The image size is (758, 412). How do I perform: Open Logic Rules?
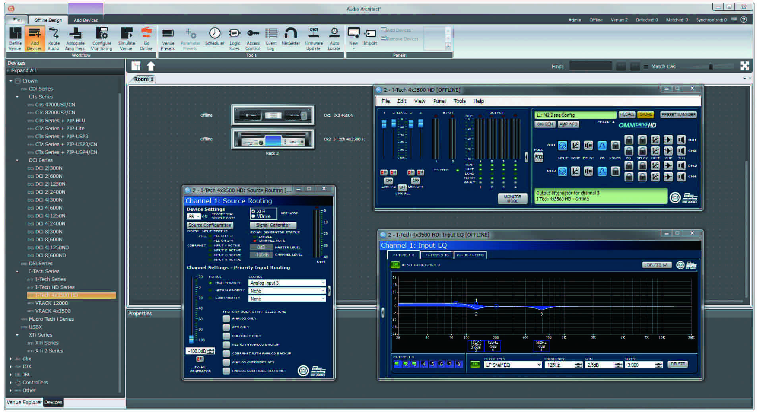pyautogui.click(x=234, y=39)
